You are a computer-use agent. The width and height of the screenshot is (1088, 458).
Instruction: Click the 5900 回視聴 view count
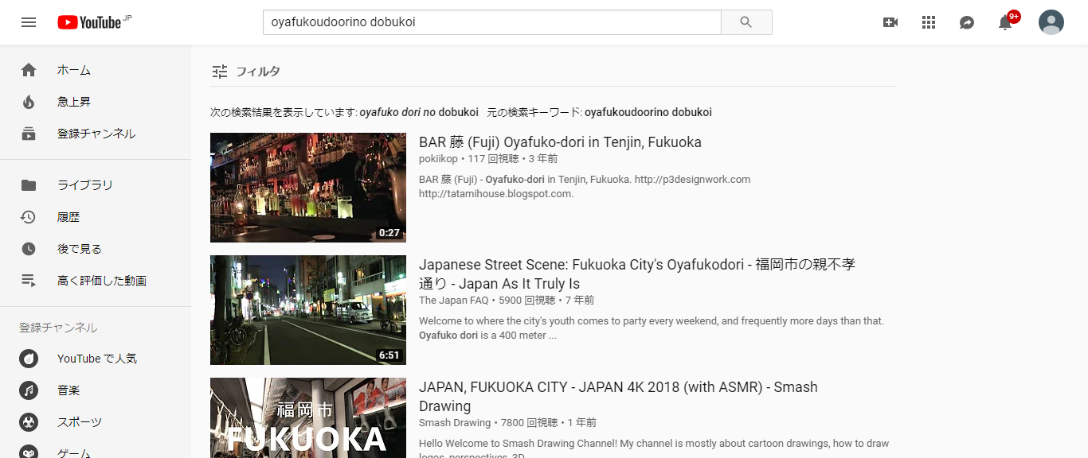527,301
